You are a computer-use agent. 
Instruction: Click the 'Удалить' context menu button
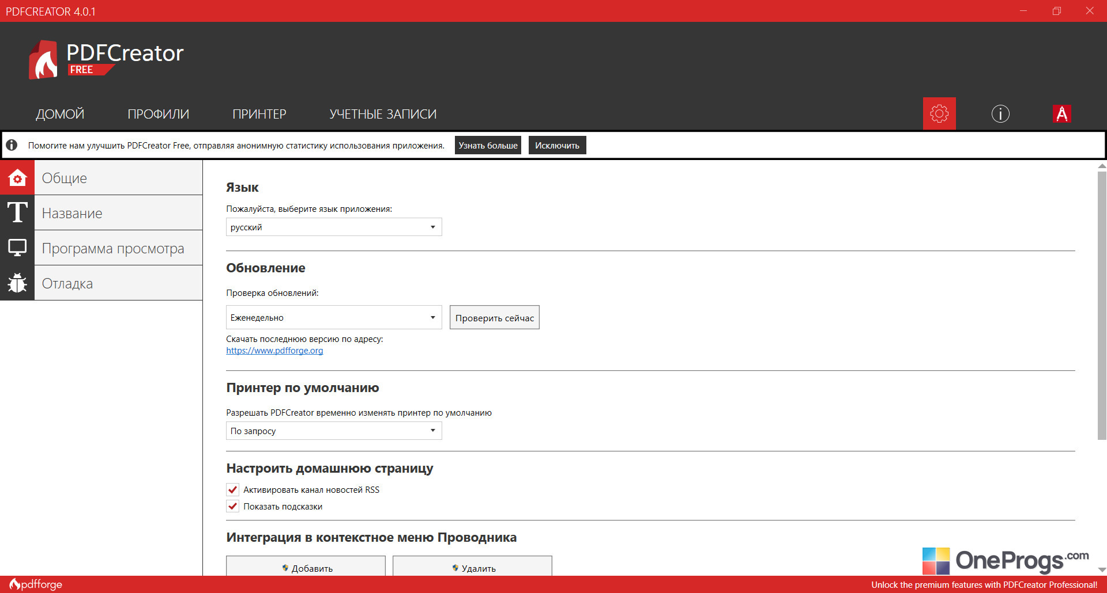pyautogui.click(x=472, y=567)
